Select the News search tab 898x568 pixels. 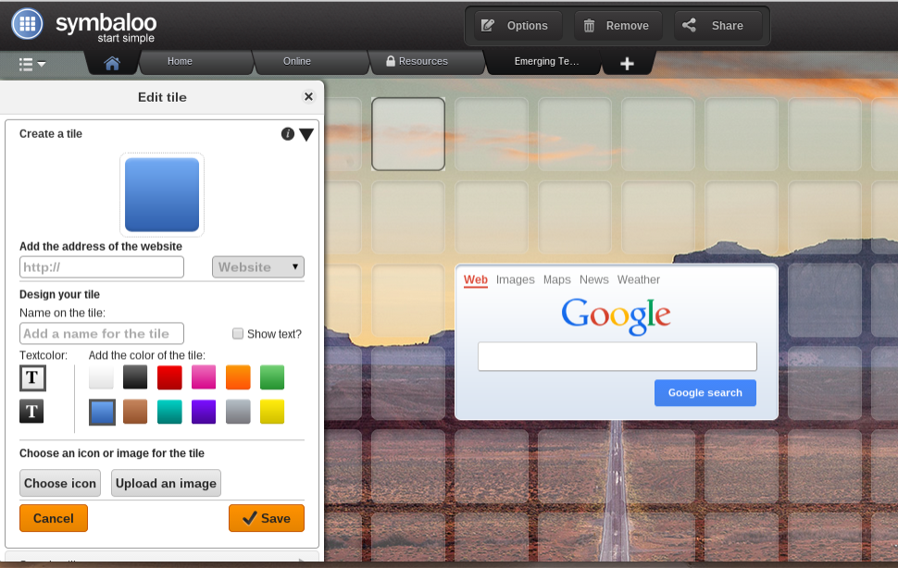pyautogui.click(x=594, y=279)
